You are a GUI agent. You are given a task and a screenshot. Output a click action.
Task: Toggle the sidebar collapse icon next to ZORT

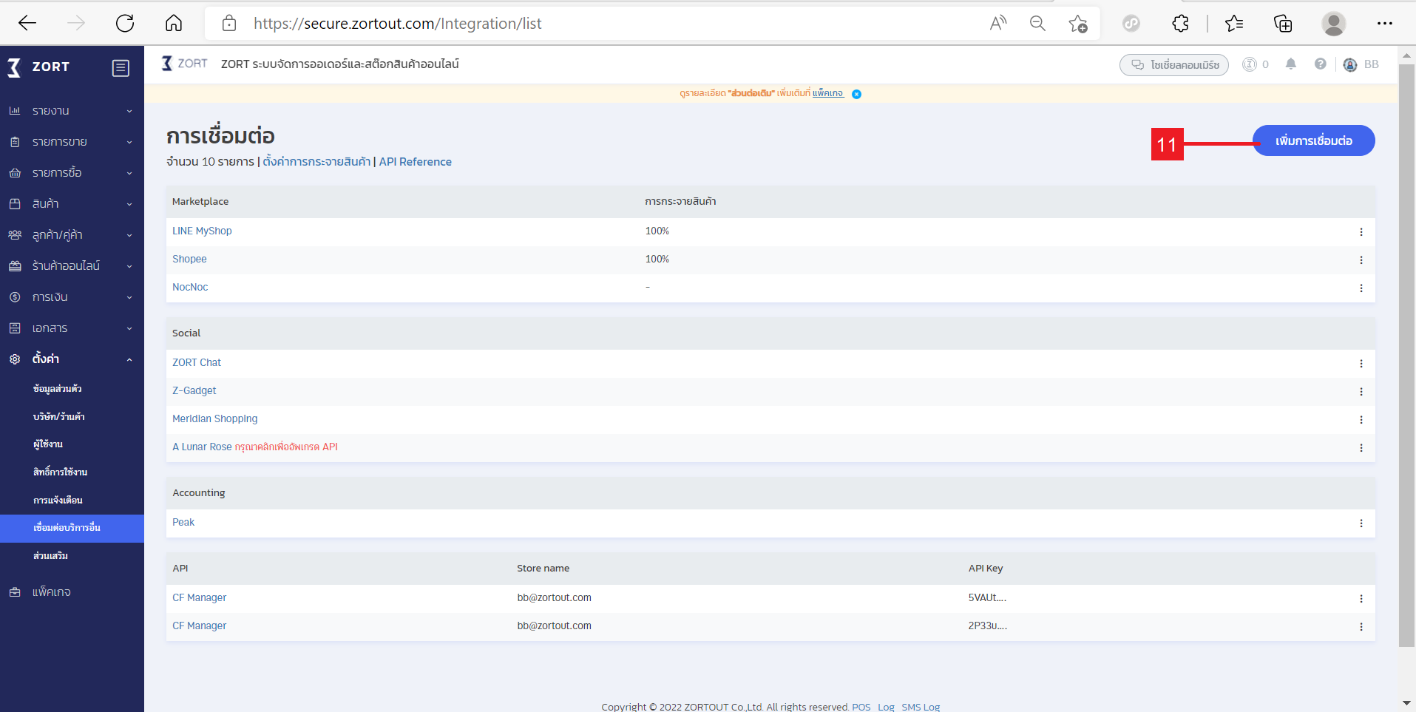tap(121, 68)
